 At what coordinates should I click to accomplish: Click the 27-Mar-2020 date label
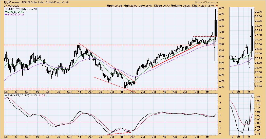point(11,6)
